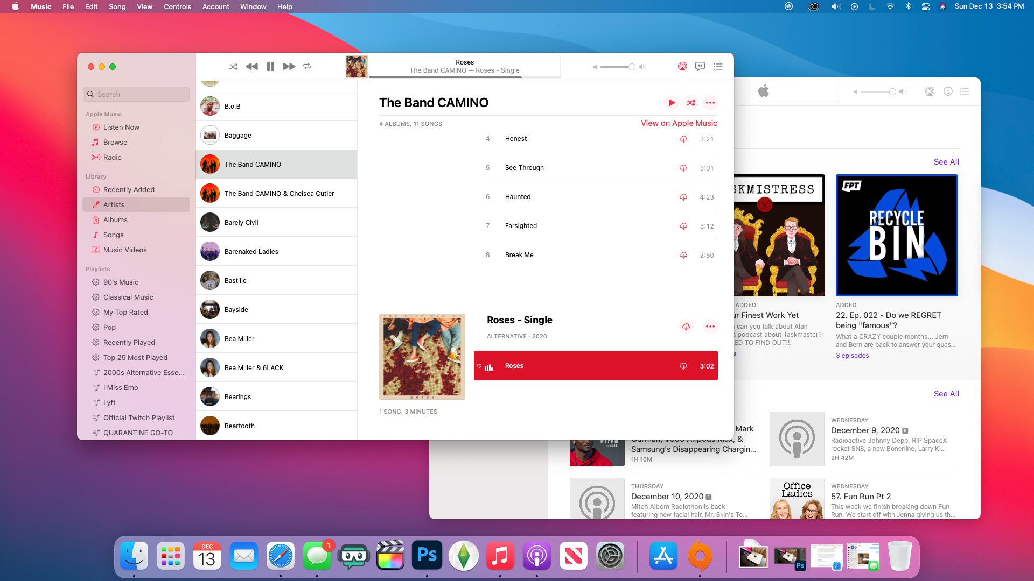Open Recycle Bin podcast artwork
This screenshot has width=1034, height=581.
pyautogui.click(x=897, y=235)
